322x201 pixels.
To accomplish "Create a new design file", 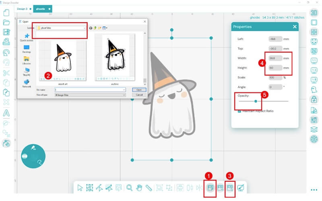I will coord(6,12).
